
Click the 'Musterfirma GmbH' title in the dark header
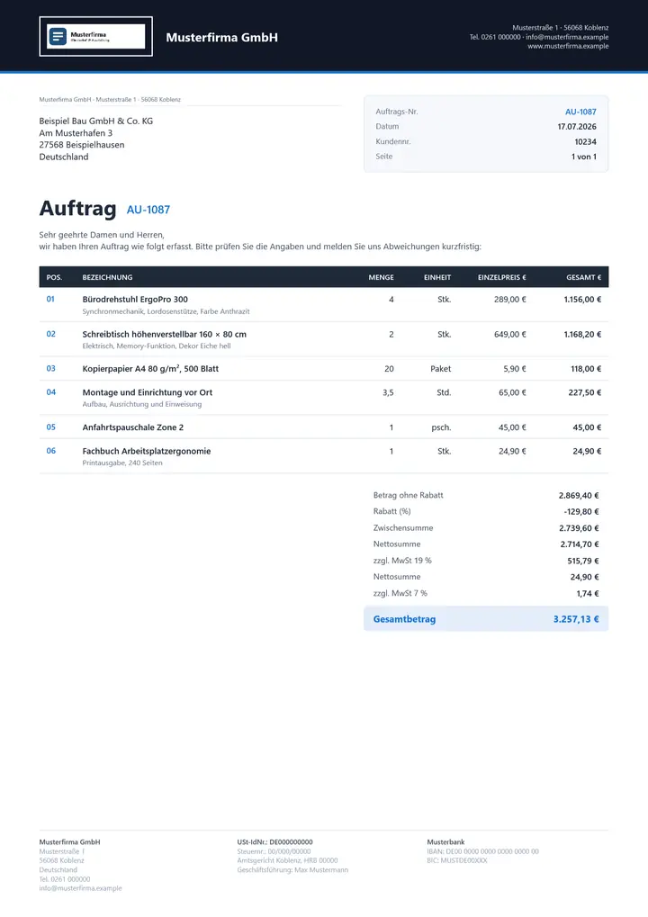point(221,38)
